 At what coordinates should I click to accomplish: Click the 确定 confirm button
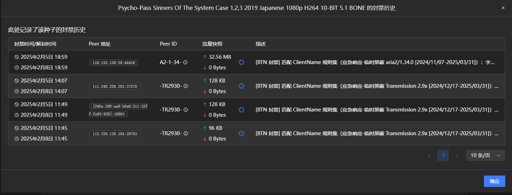pyautogui.click(x=495, y=181)
